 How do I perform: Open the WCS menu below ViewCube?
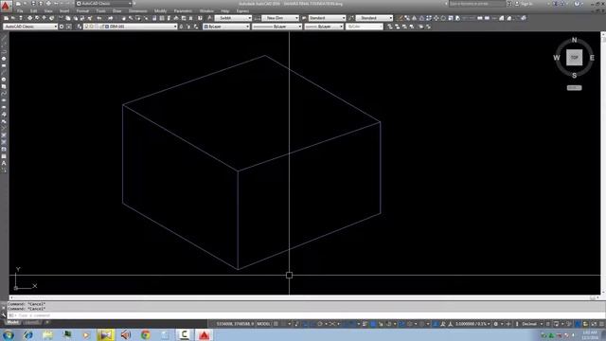(575, 88)
